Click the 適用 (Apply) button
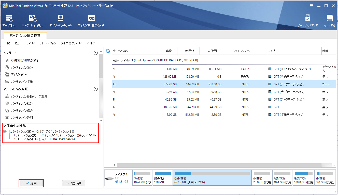 click(31, 183)
